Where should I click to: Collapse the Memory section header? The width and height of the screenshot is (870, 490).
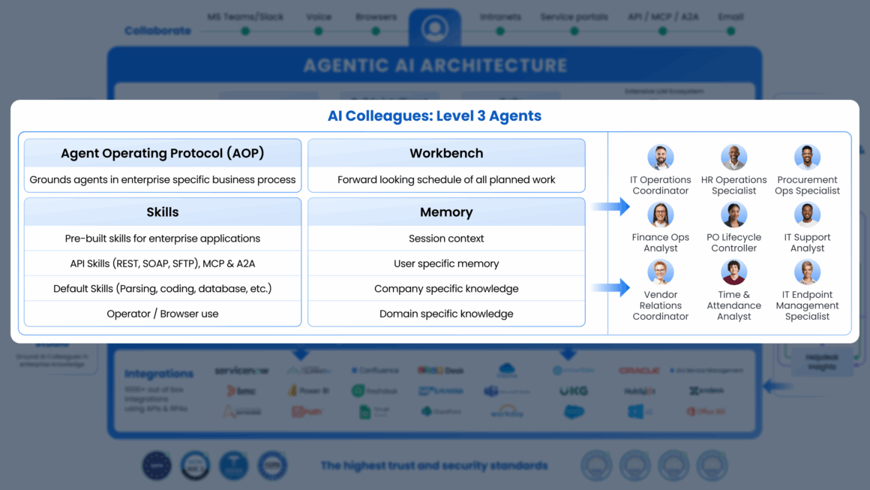[446, 212]
